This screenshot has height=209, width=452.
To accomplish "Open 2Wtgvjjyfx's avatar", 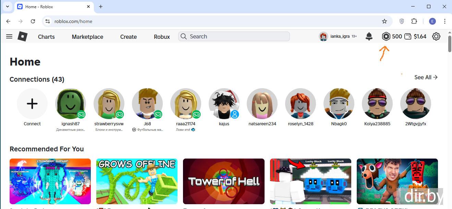I will (x=416, y=104).
